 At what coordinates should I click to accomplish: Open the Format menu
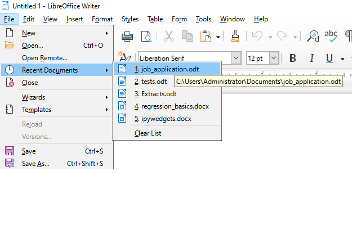click(102, 19)
